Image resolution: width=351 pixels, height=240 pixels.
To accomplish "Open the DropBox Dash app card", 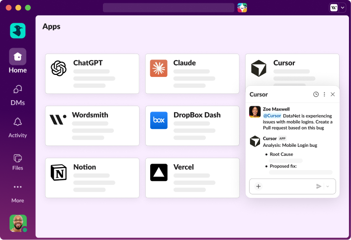I will point(192,125).
